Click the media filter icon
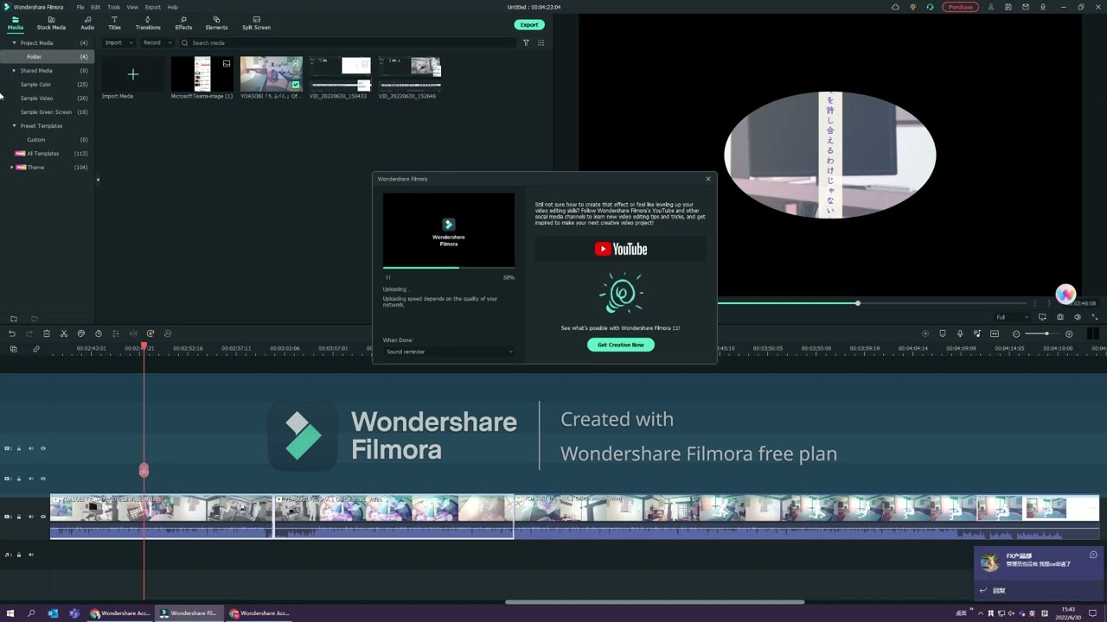1107x622 pixels. (526, 42)
